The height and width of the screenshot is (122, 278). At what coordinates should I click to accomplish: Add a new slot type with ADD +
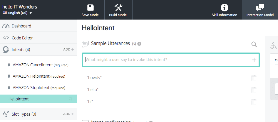(68, 114)
